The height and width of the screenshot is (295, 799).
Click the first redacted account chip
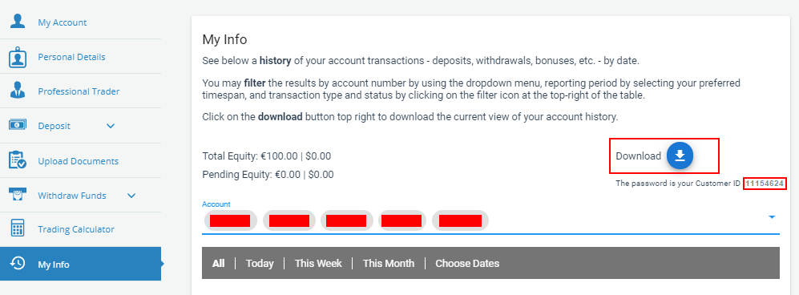click(230, 220)
